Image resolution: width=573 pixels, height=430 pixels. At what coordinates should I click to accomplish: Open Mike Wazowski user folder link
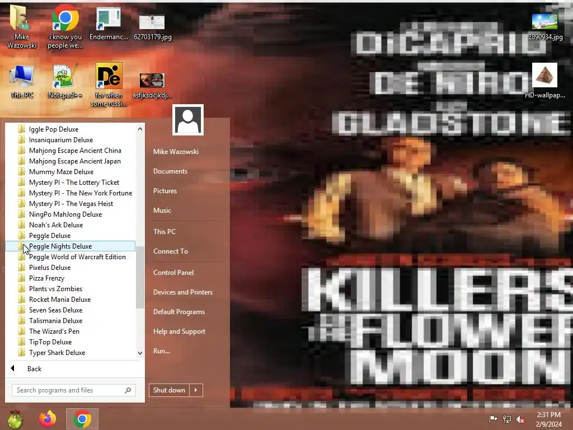point(176,151)
